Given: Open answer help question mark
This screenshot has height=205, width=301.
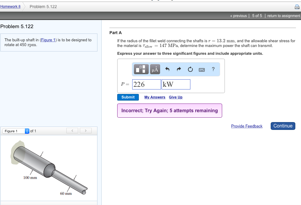Looking at the screenshot, I should coord(213,69).
